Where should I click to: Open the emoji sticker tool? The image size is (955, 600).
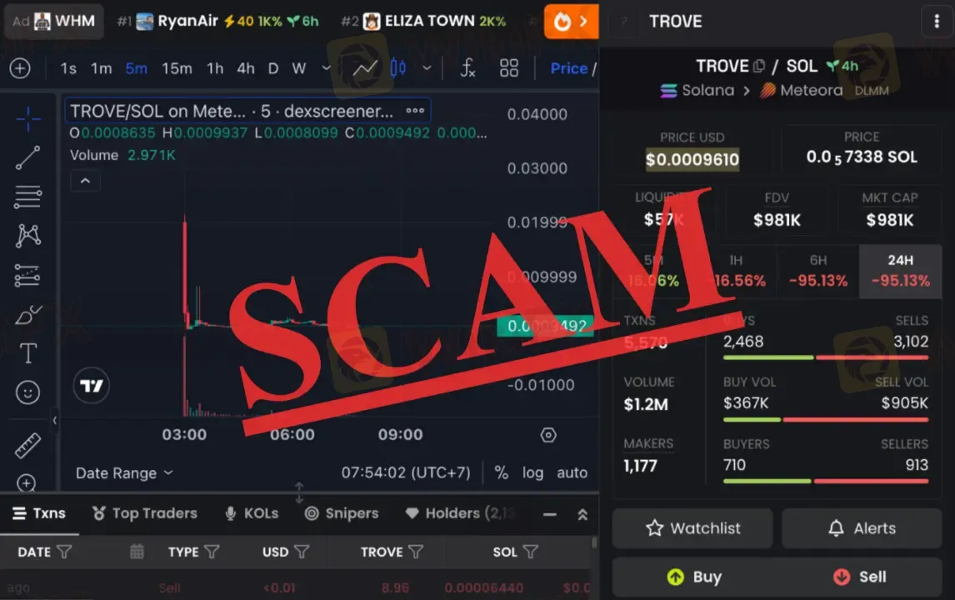coord(28,392)
